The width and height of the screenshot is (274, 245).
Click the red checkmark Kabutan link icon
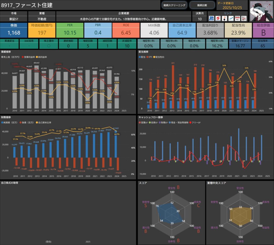coord(218,18)
